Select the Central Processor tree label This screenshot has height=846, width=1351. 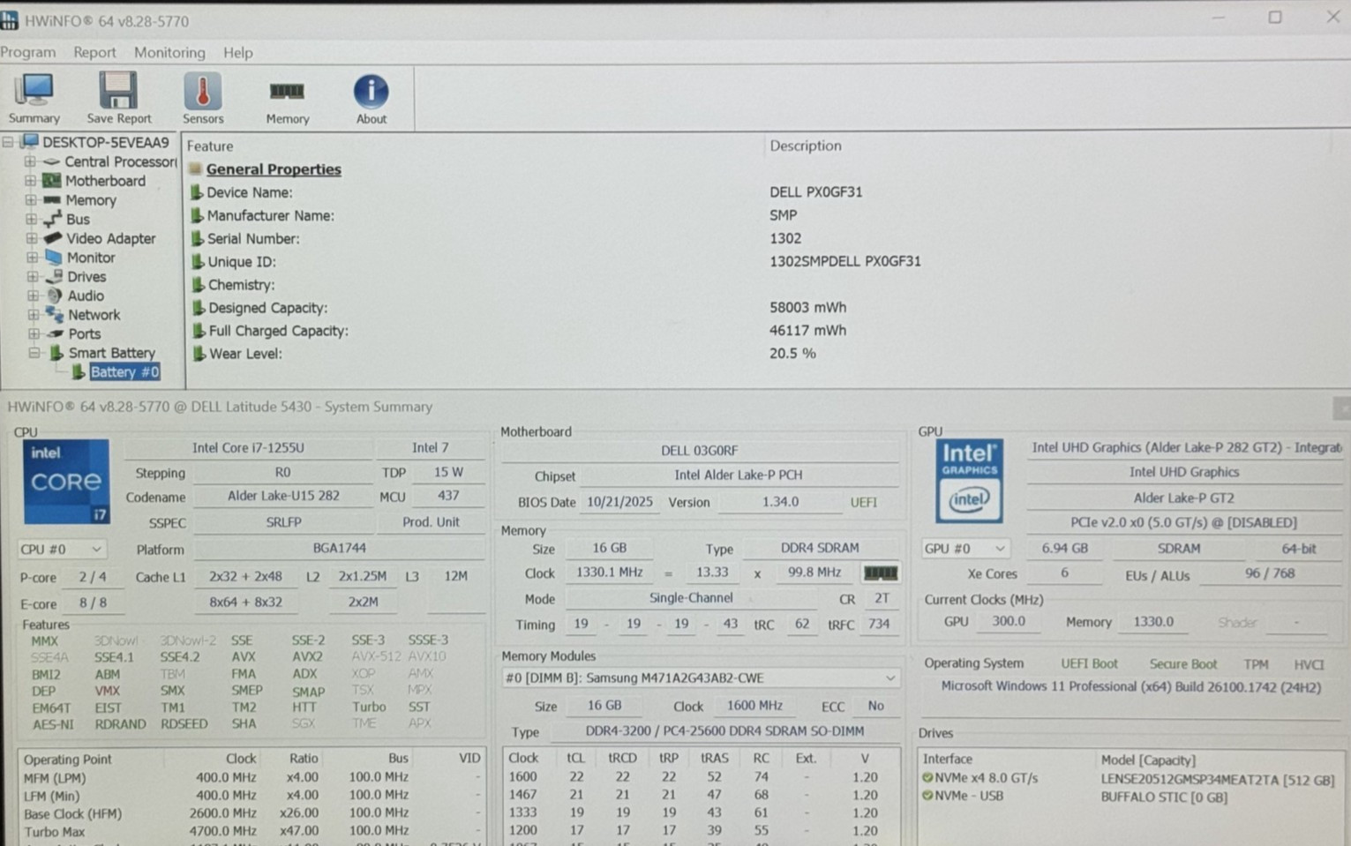[x=120, y=161]
